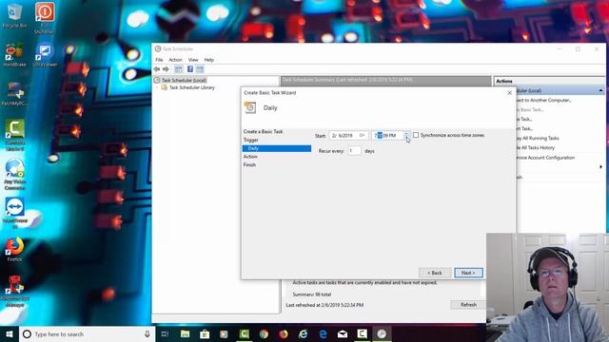Click the Show/Hide Console Tree toolbar icon
Viewport: 609px width, 342px height.
pos(178,69)
